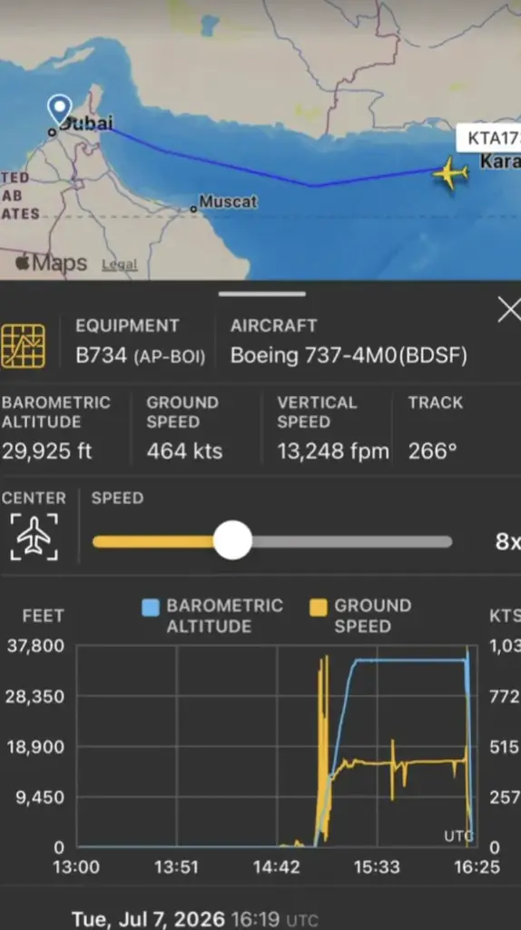The height and width of the screenshot is (930, 521).
Task: Tap the 8x speed indicator
Action: tap(507, 541)
